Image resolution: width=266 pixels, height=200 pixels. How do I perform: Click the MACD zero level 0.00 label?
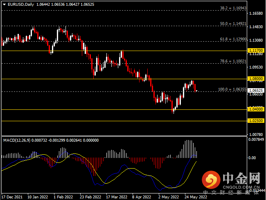252,158
